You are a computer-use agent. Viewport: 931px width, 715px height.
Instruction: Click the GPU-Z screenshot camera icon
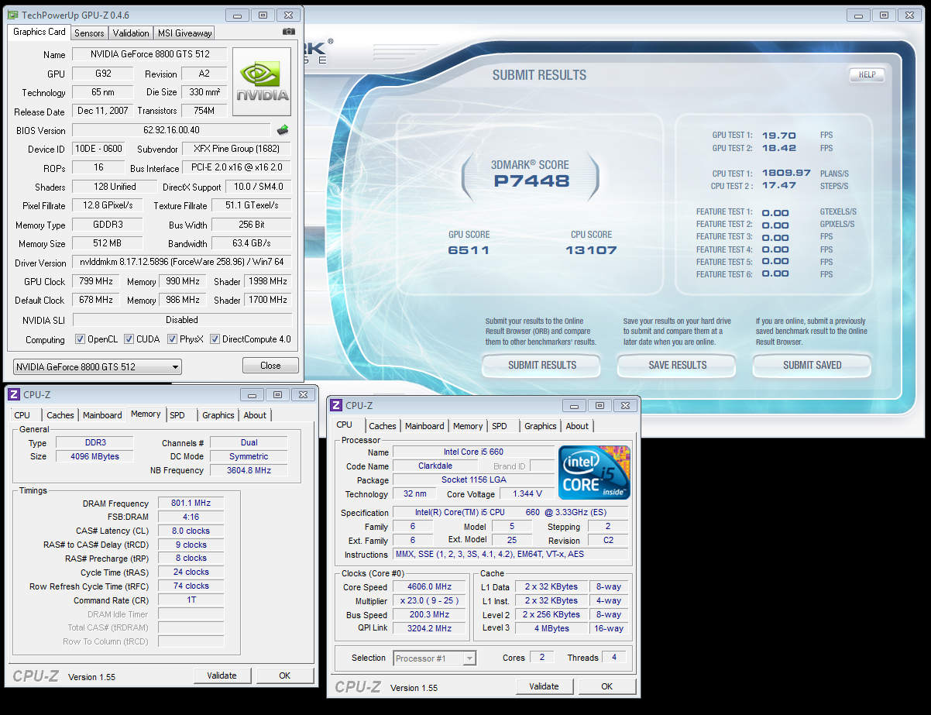click(288, 32)
